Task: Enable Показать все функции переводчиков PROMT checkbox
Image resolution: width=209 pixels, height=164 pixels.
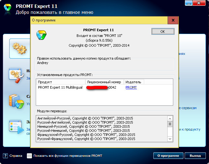Action: pos(29,156)
